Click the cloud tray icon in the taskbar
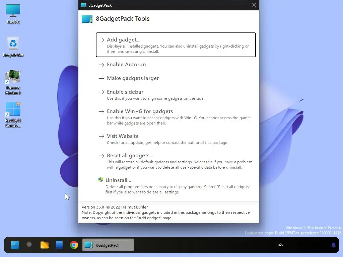This screenshot has width=343, height=257. (x=281, y=245)
